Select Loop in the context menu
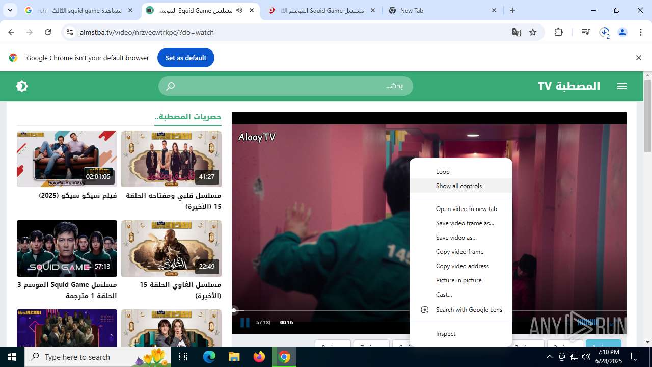This screenshot has width=652, height=367. click(461, 172)
